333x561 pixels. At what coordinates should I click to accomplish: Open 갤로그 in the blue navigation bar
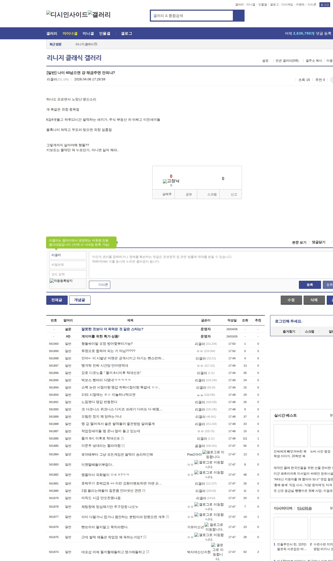126,34
